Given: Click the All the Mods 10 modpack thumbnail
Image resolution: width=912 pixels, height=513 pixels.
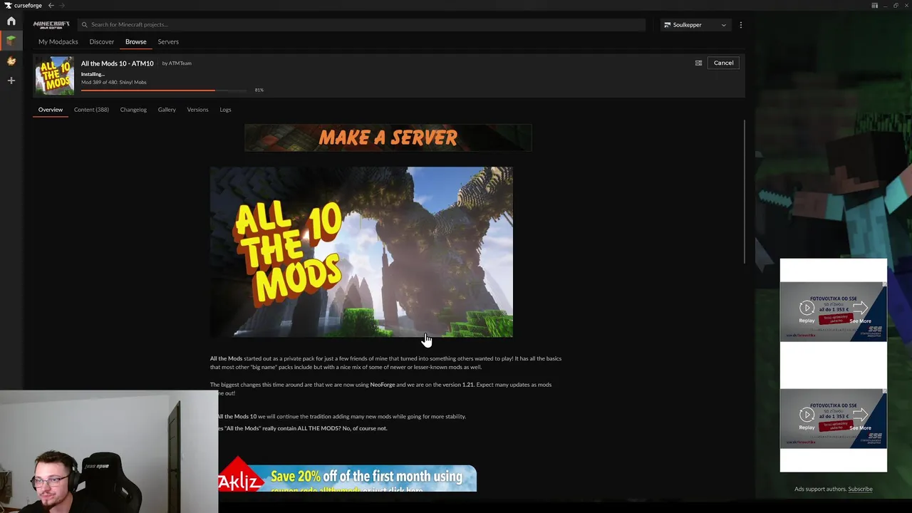Looking at the screenshot, I should pos(55,76).
